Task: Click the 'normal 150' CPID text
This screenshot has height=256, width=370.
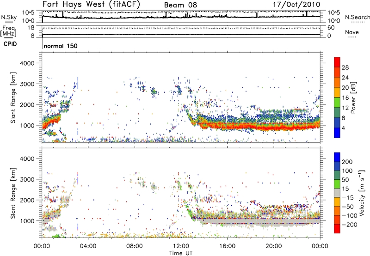Action: [61, 46]
